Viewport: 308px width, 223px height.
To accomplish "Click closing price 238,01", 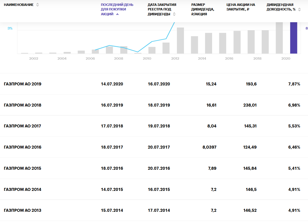I will click(x=250, y=105).
